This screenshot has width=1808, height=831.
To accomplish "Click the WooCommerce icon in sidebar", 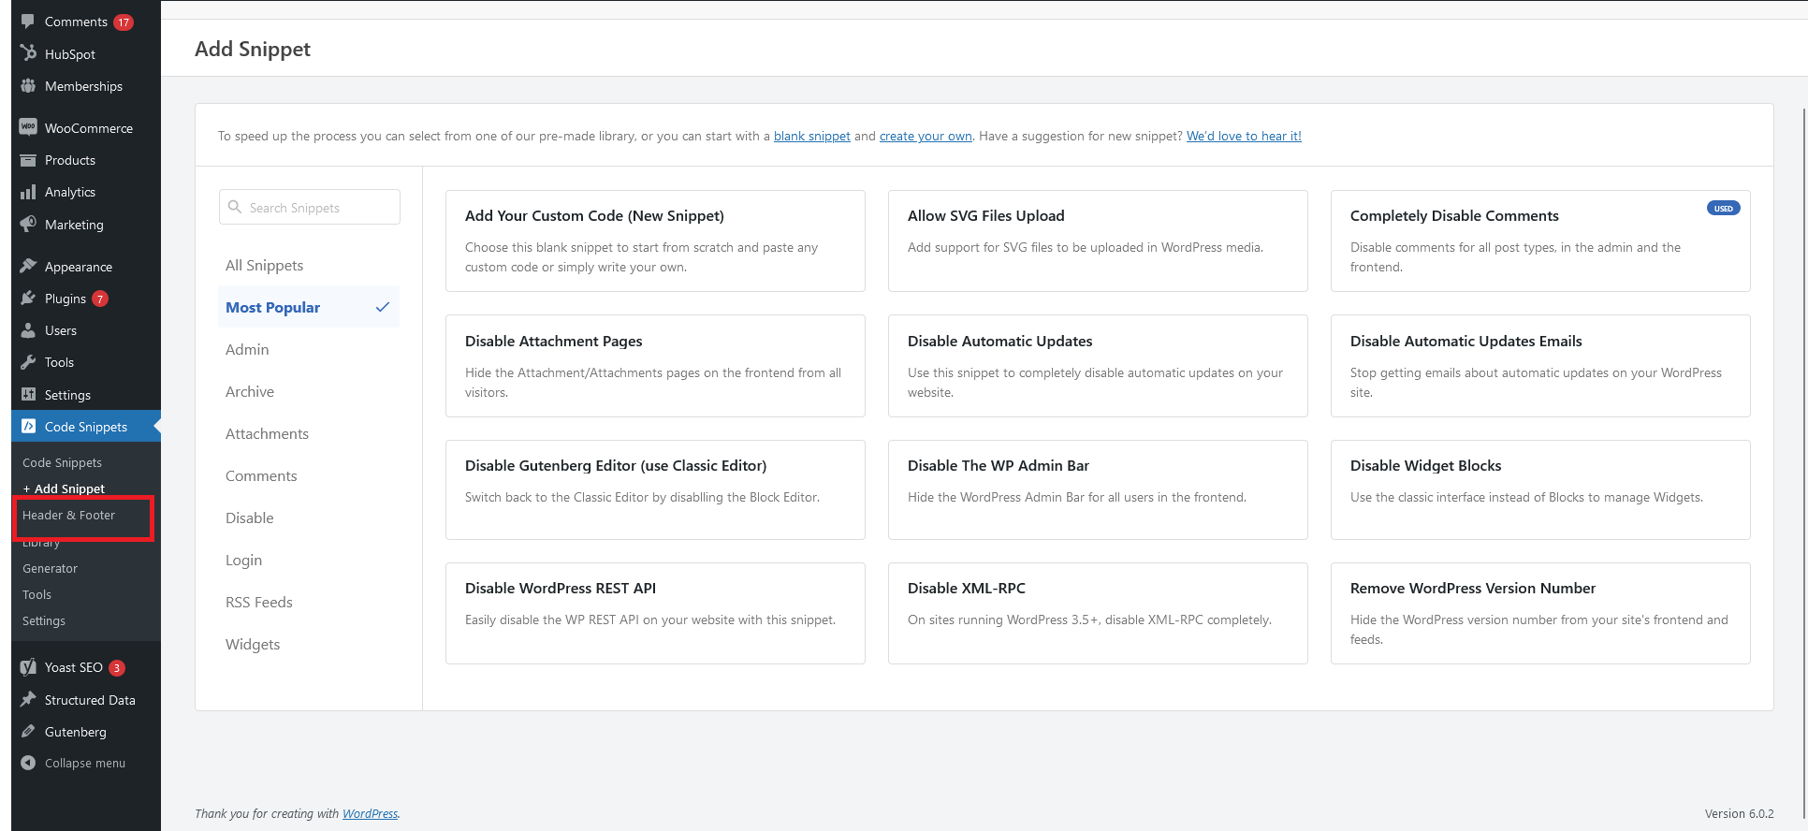I will coord(28,127).
